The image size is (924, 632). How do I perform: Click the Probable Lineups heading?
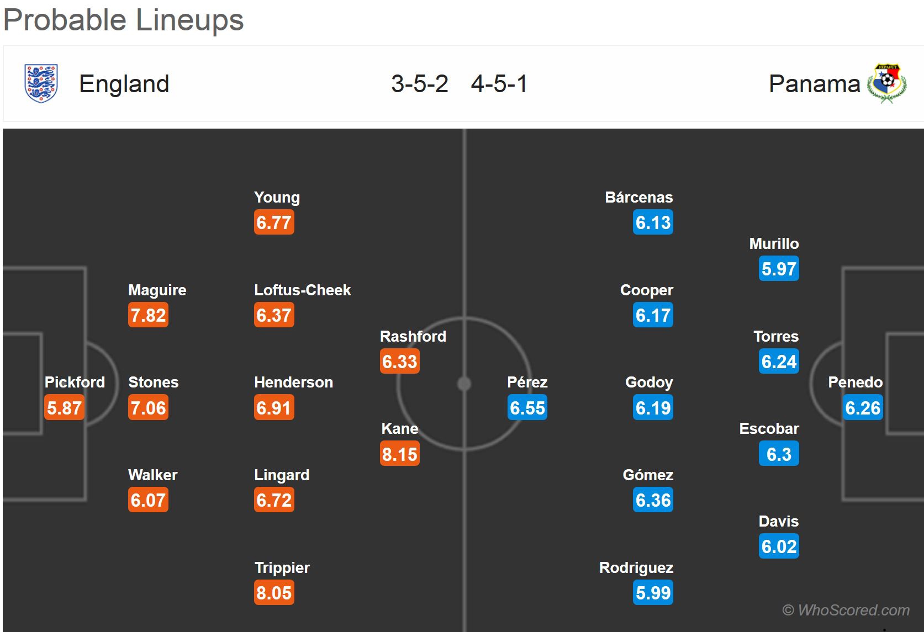click(124, 20)
